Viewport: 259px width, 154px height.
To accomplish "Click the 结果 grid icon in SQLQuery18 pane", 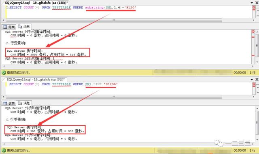I will [x=5, y=27].
